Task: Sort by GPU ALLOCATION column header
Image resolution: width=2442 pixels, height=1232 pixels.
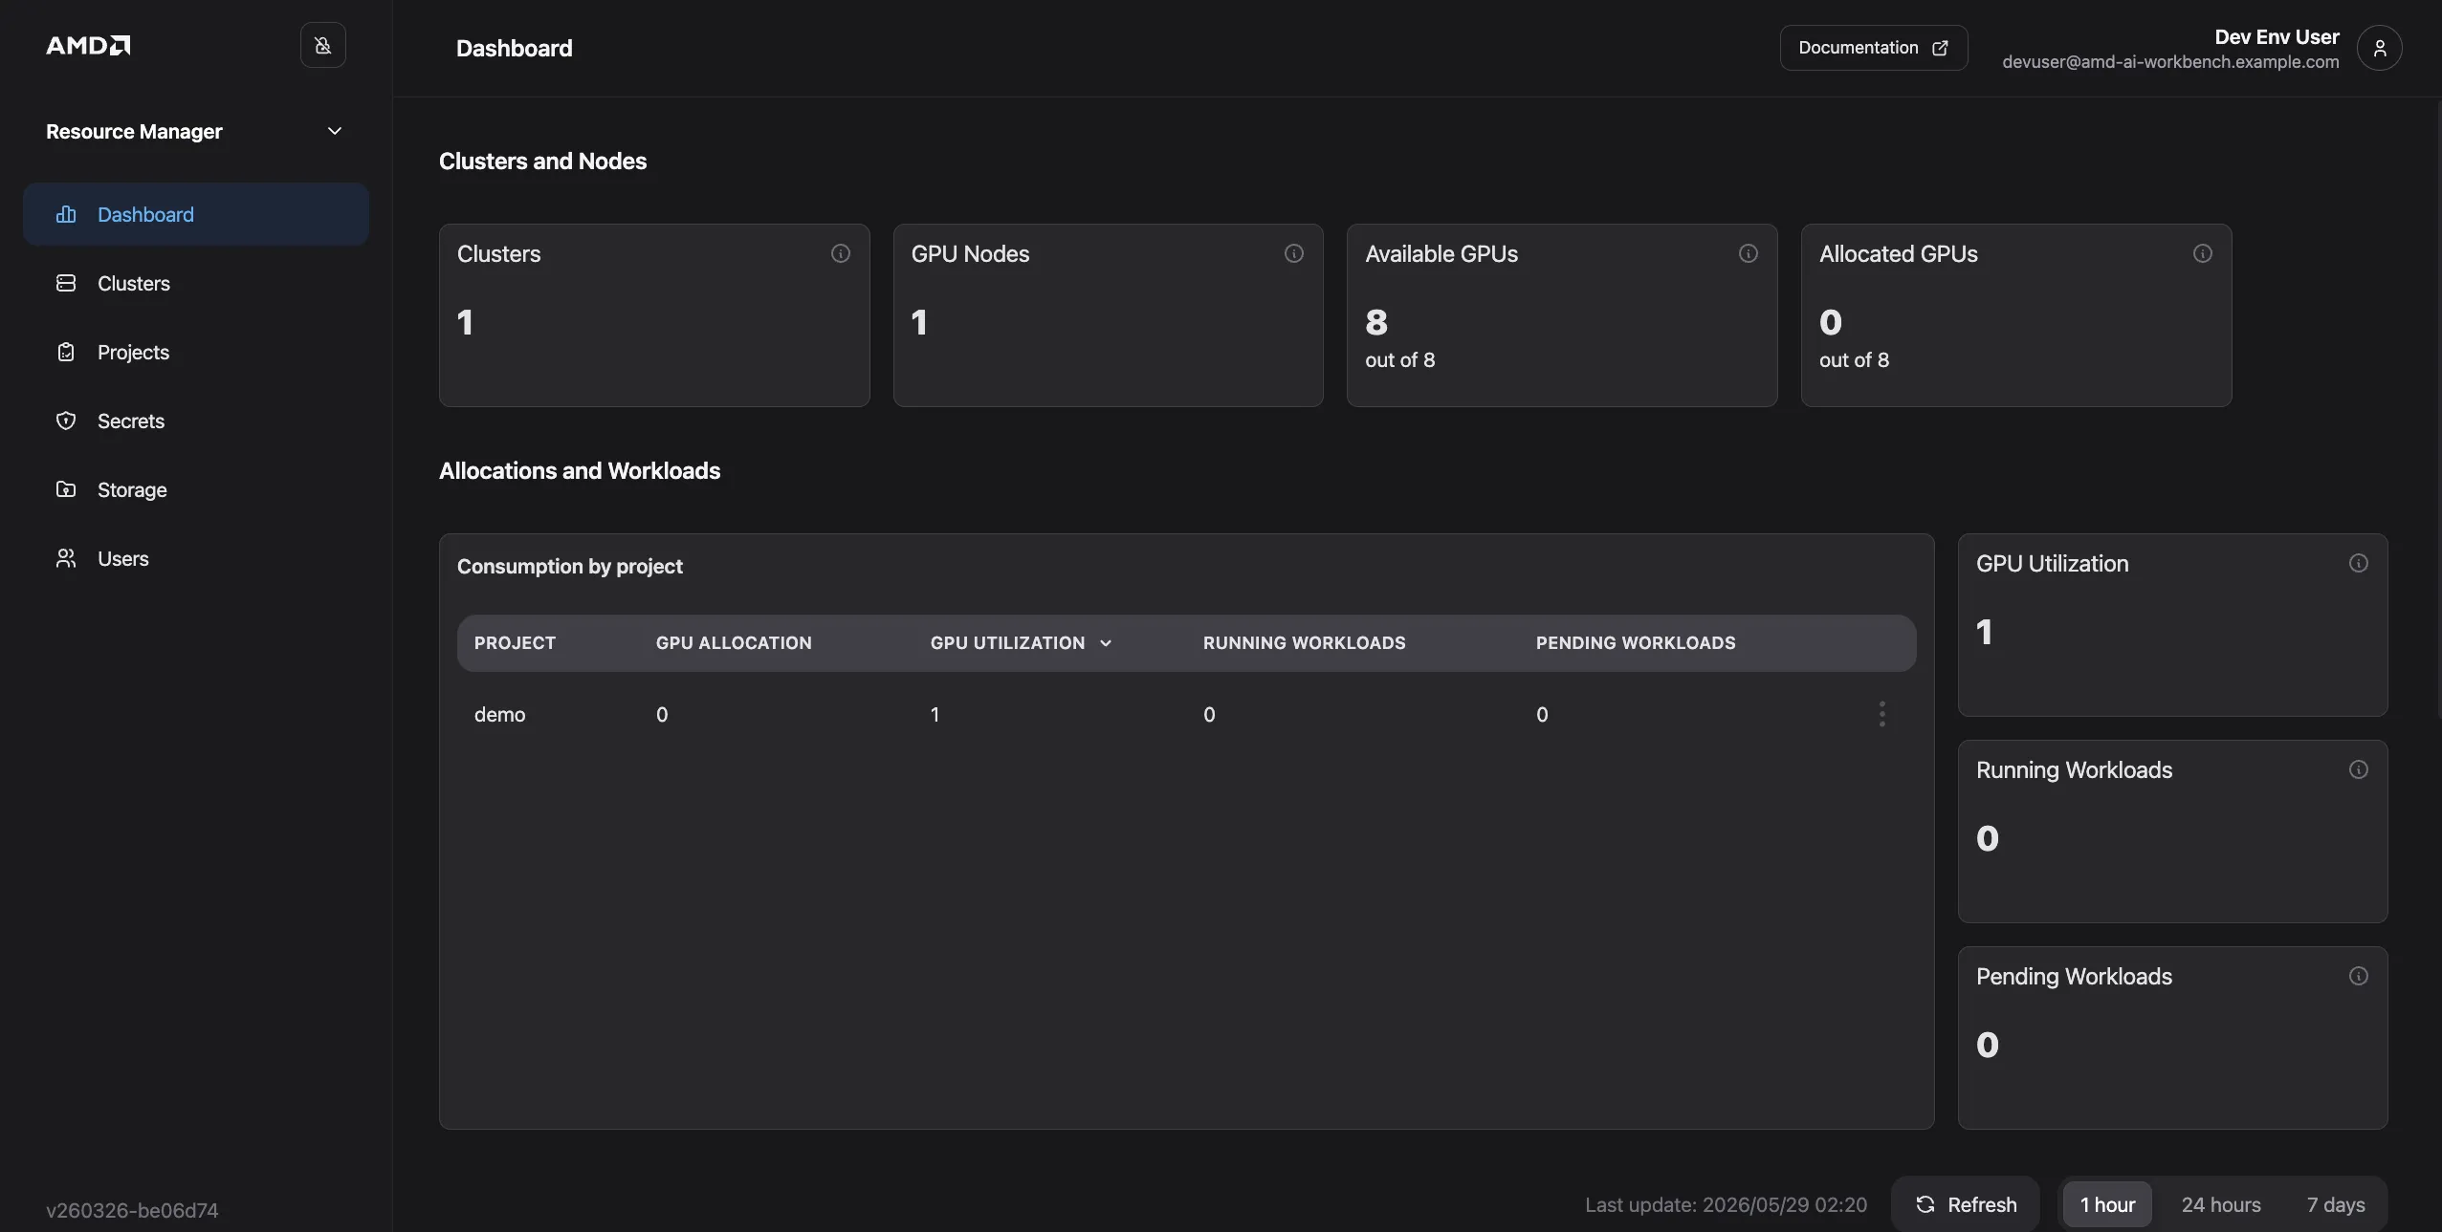Action: point(734,643)
